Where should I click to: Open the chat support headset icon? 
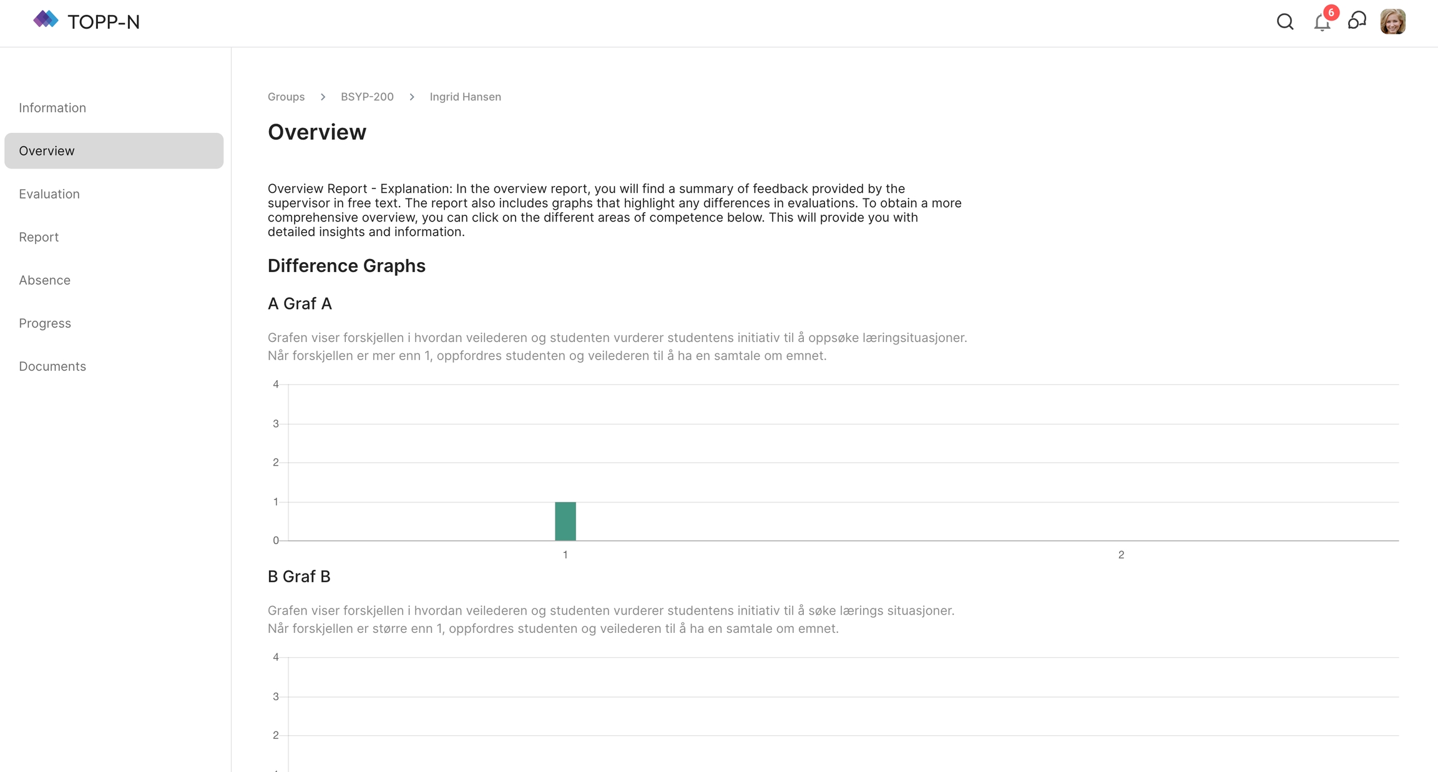(1357, 21)
